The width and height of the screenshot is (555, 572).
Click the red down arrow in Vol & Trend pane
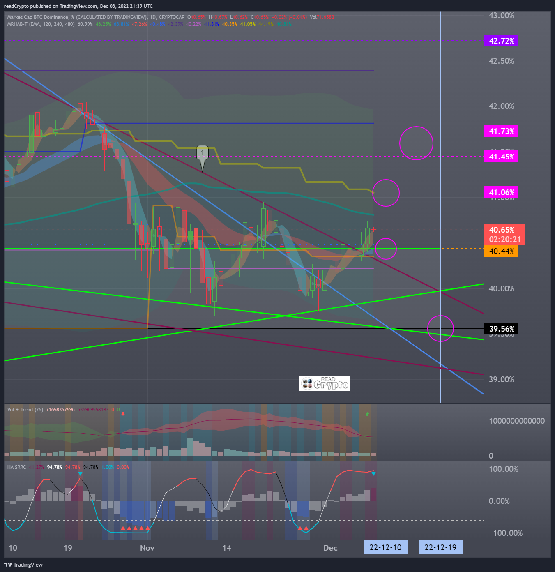click(x=123, y=414)
